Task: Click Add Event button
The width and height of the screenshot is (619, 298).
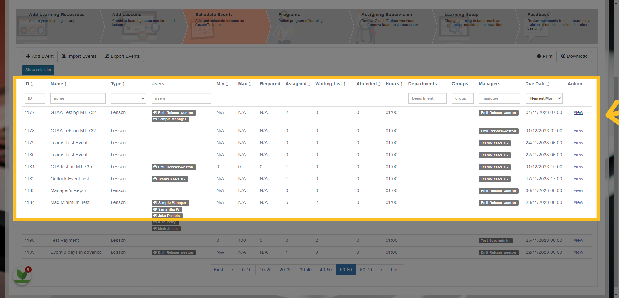Action: point(40,56)
